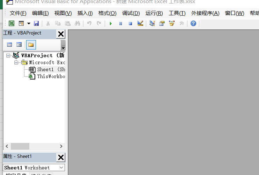Open the 编辑(E) menu

click(40, 13)
